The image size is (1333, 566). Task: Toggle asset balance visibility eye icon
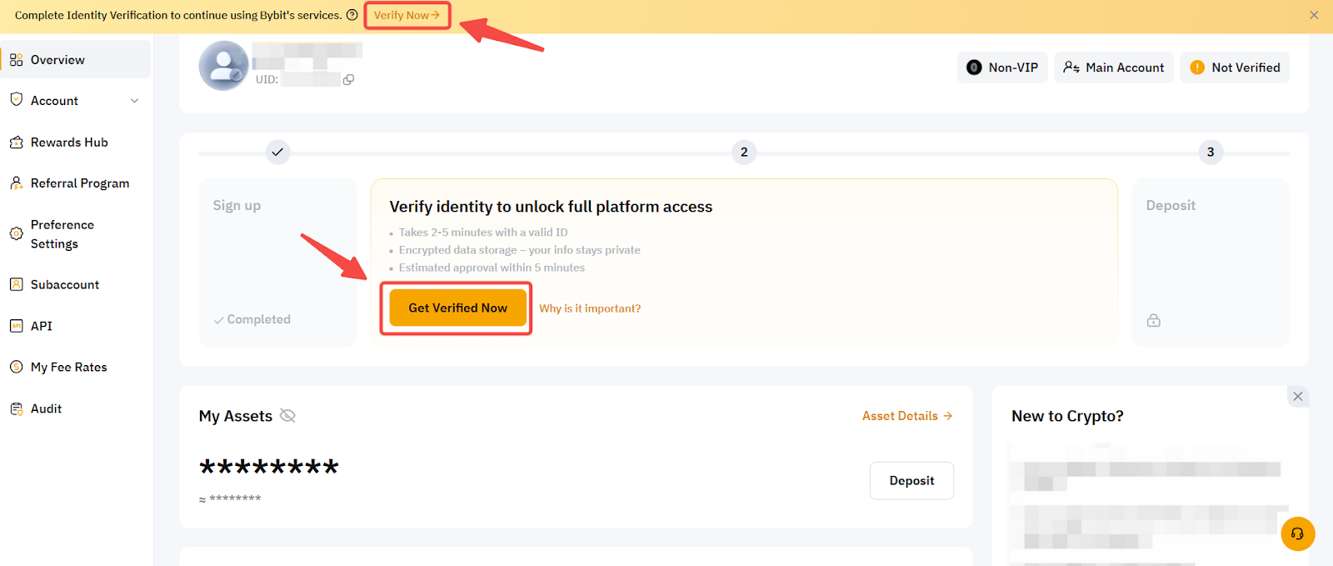click(287, 416)
